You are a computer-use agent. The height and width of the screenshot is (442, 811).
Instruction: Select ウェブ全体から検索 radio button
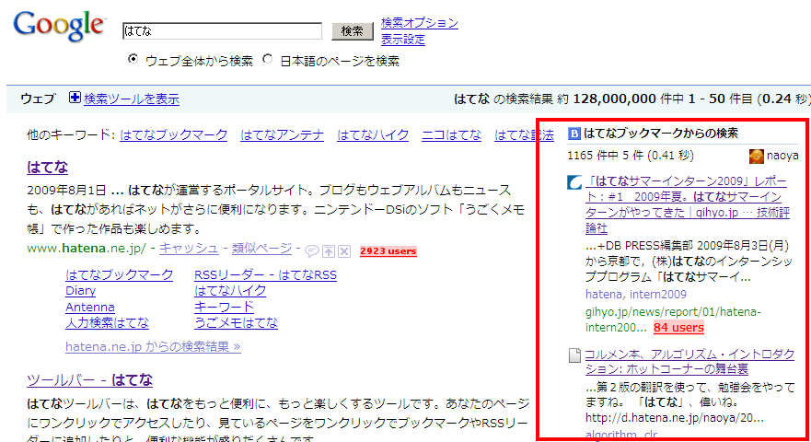pyautogui.click(x=133, y=59)
